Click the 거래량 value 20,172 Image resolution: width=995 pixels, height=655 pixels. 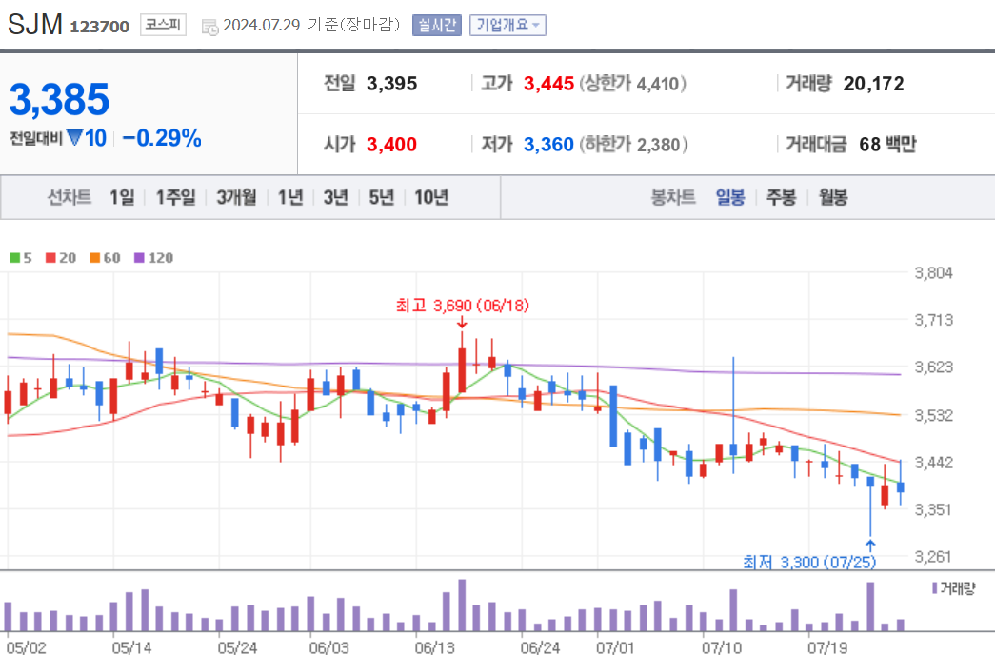click(874, 83)
